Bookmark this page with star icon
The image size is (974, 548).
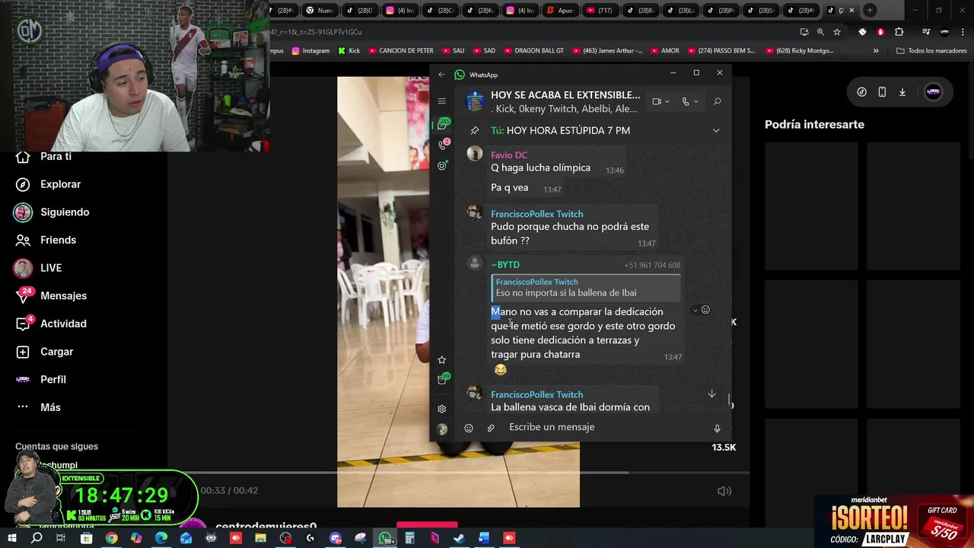[x=837, y=32]
